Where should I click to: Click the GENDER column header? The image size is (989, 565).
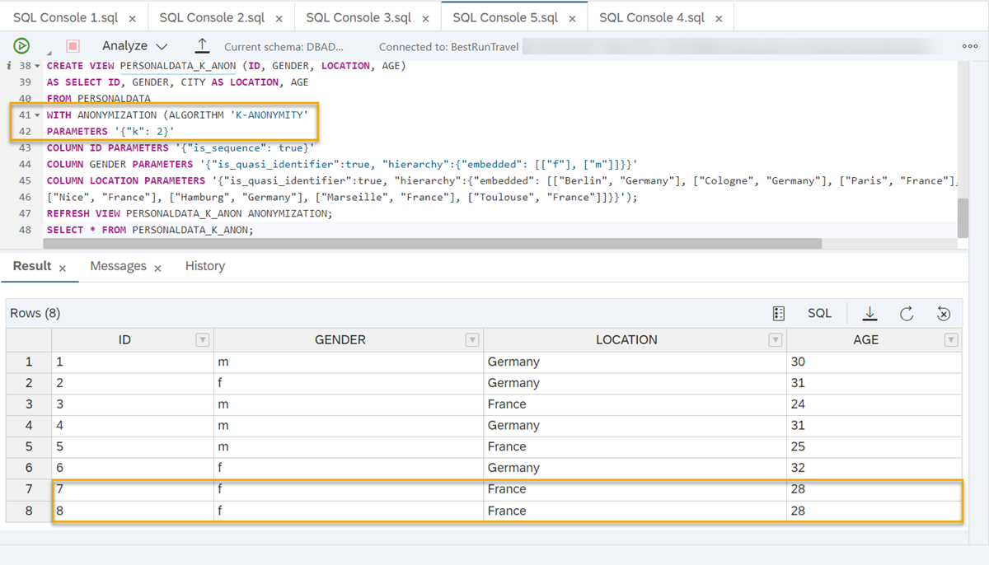(340, 340)
